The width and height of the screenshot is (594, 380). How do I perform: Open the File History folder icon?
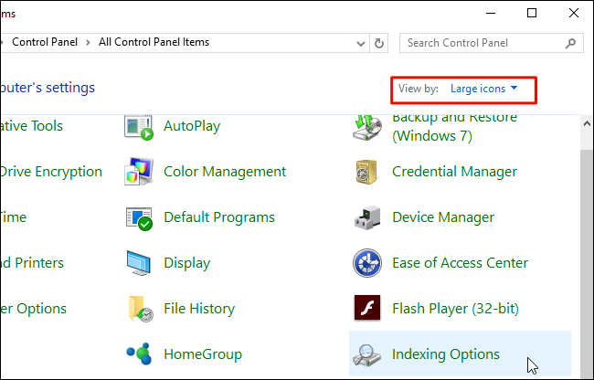pos(138,309)
